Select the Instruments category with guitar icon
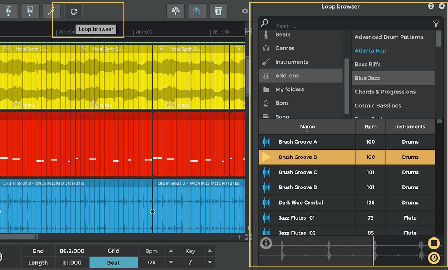The height and width of the screenshot is (270, 448). pos(301,62)
